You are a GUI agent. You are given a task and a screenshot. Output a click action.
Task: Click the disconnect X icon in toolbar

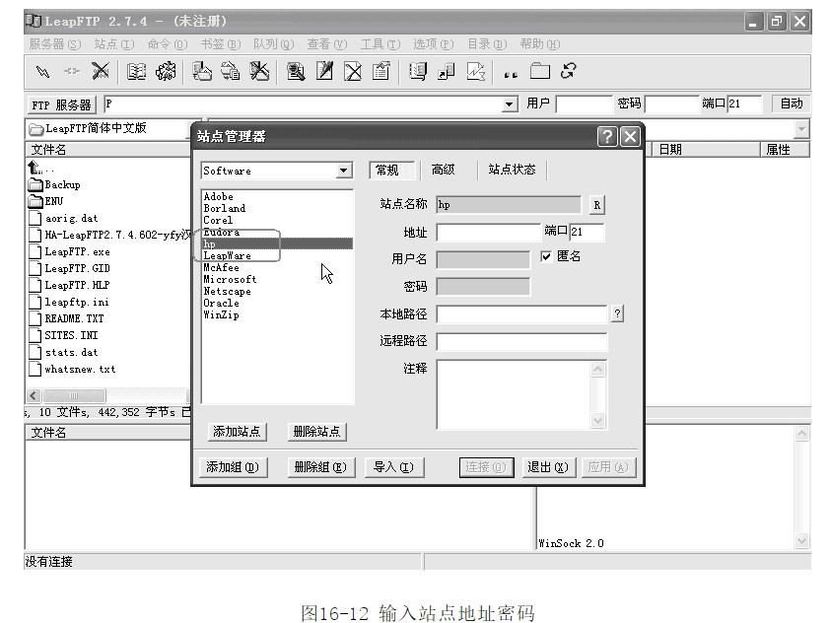pyautogui.click(x=100, y=71)
